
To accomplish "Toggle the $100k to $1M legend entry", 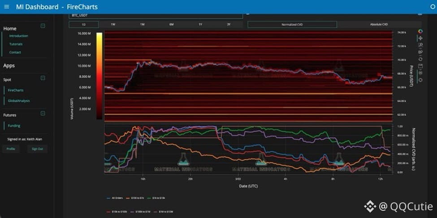I will [140, 212].
